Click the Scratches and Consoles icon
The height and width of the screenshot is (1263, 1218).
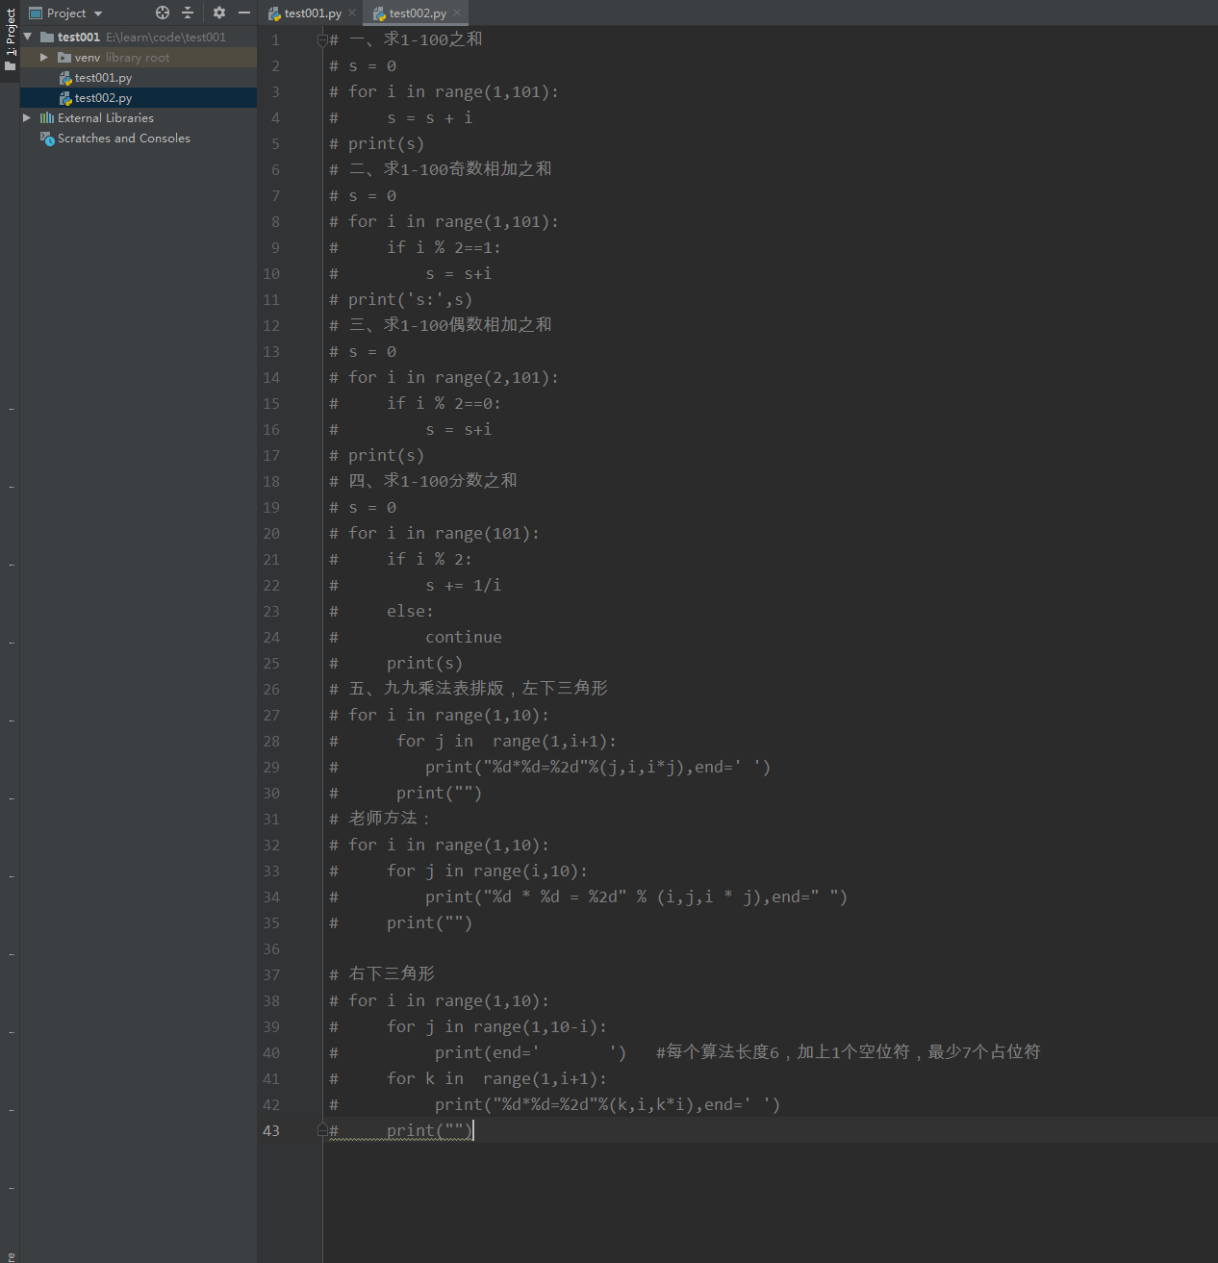coord(47,139)
